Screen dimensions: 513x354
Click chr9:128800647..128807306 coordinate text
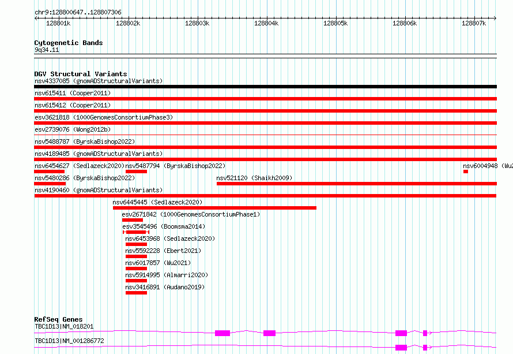point(78,12)
